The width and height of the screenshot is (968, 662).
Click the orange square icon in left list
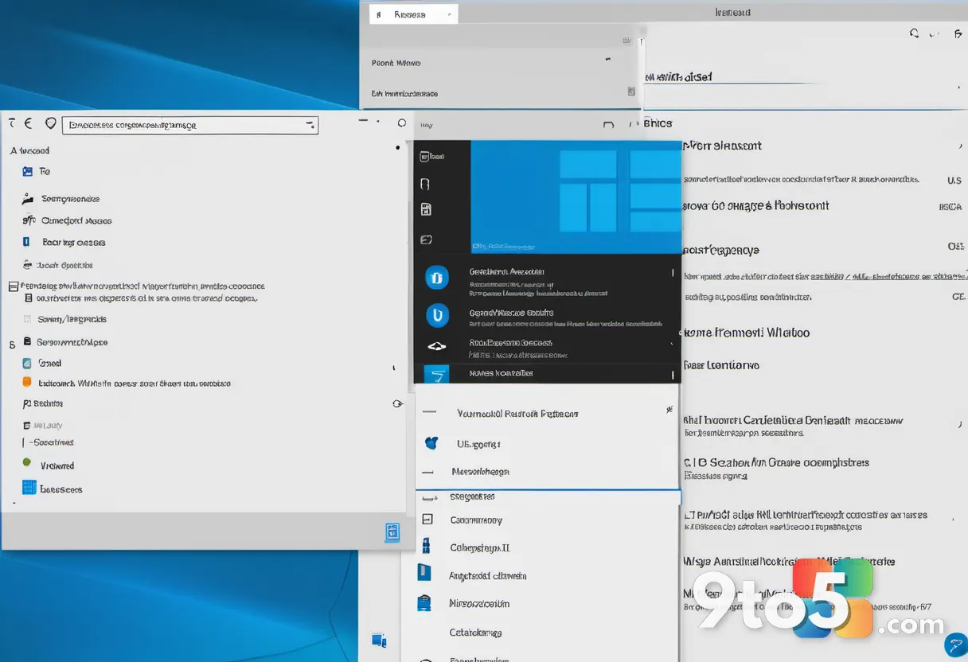(x=28, y=383)
